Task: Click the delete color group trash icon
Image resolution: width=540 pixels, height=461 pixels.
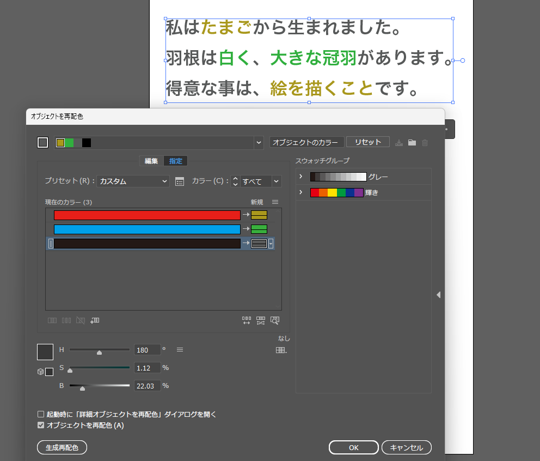Action: (425, 143)
